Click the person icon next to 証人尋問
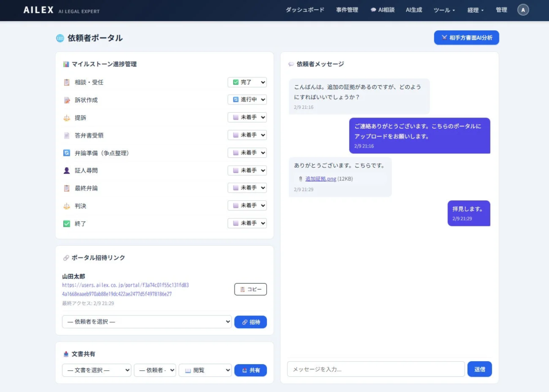 click(x=67, y=170)
